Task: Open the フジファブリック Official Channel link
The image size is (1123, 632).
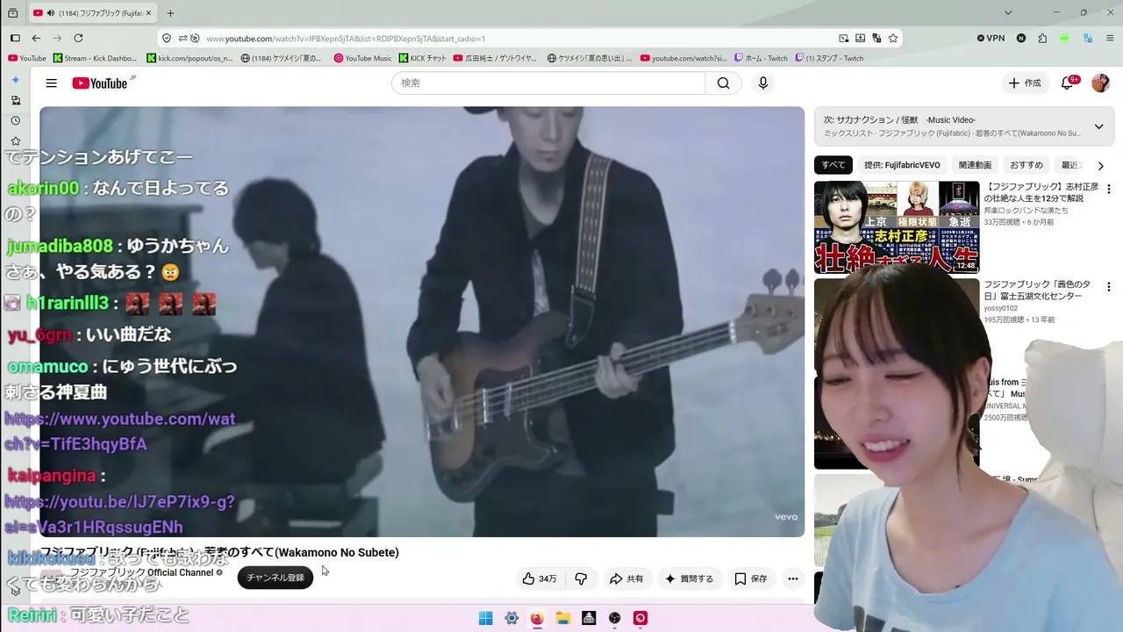Action: (x=142, y=572)
